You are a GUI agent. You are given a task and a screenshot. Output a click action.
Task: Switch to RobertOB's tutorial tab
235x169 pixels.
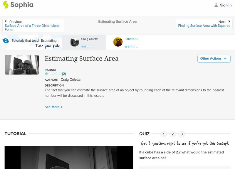point(129,42)
